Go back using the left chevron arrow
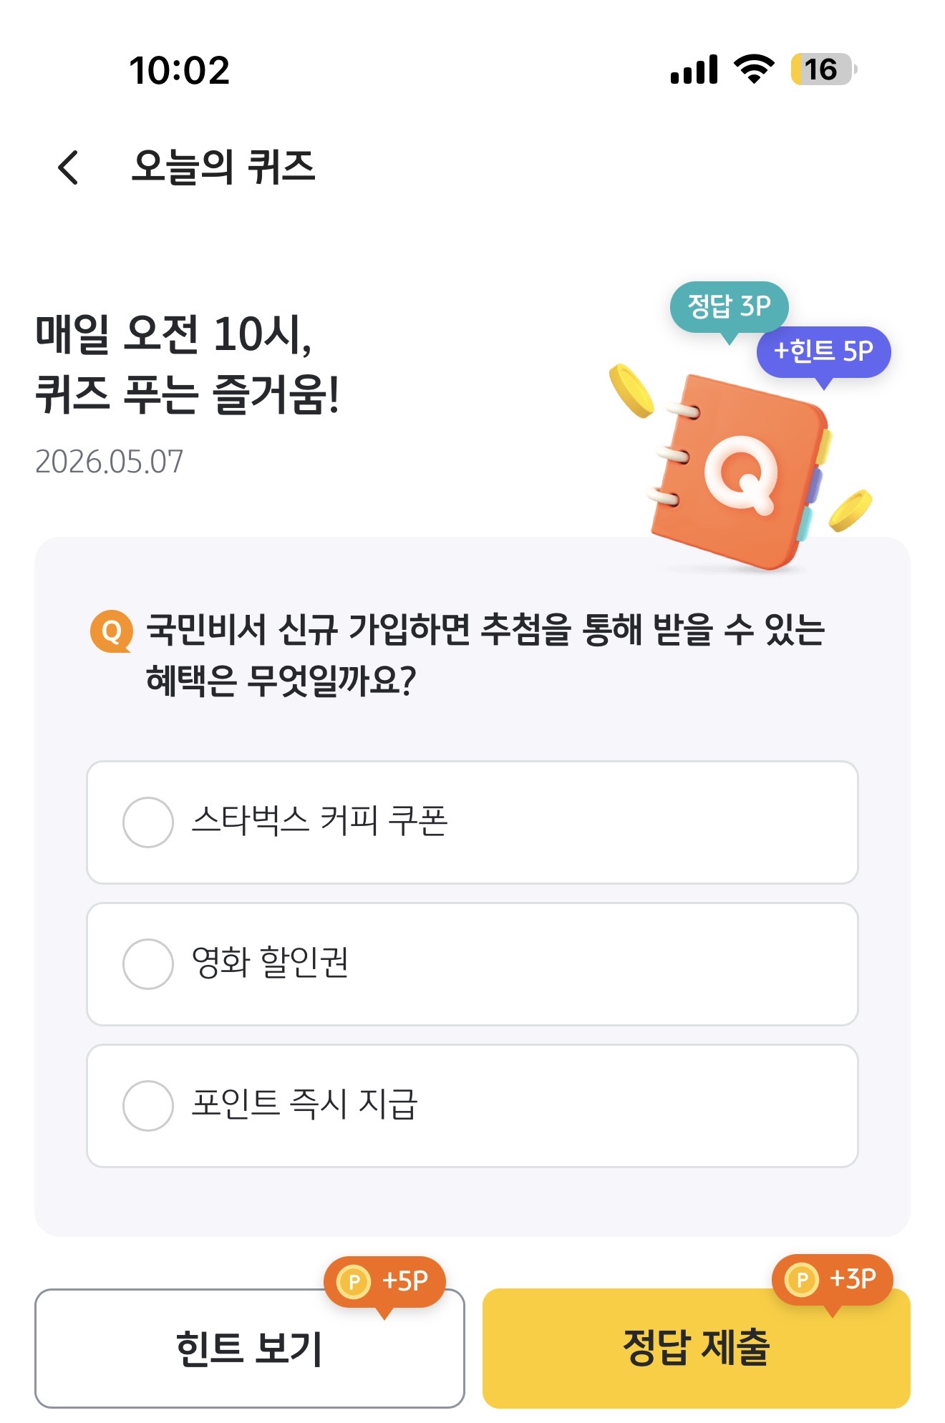The image size is (945, 1423). 68,167
